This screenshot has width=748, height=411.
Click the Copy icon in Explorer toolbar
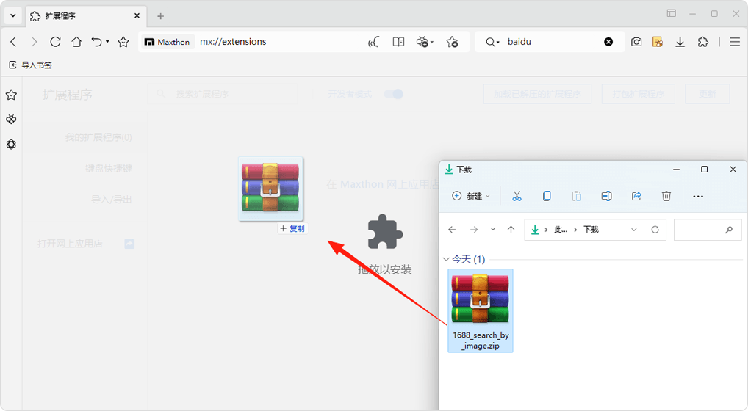(x=547, y=196)
